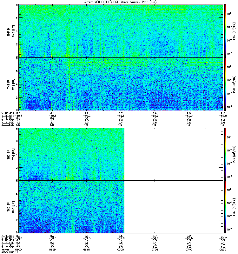Click the 0740 time tick label

click(188, 250)
